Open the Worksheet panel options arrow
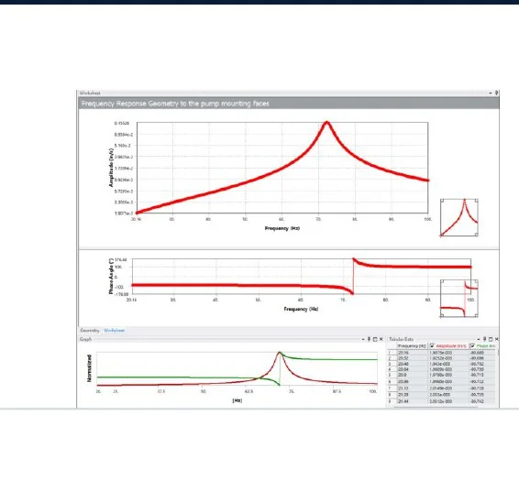The image size is (519, 492). click(x=491, y=93)
